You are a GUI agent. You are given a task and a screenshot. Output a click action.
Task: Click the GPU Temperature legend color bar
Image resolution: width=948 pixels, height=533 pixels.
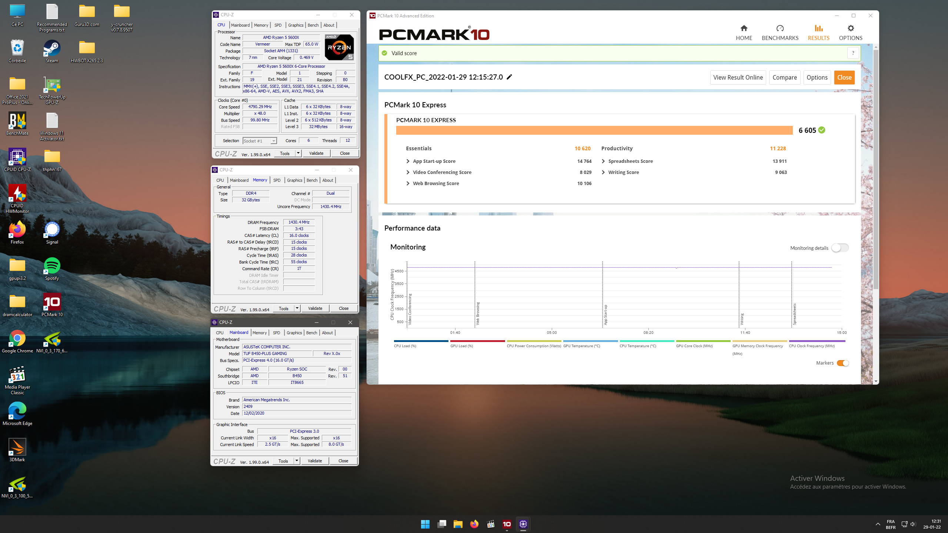590,341
